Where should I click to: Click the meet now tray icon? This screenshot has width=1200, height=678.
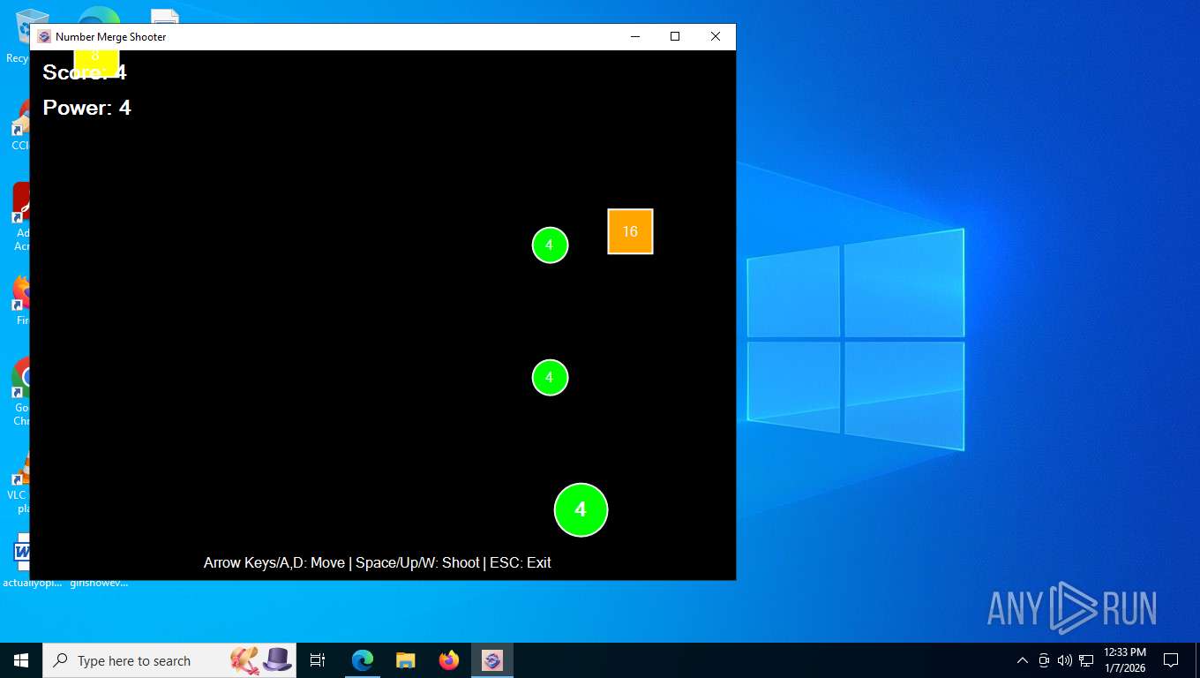pos(1044,660)
